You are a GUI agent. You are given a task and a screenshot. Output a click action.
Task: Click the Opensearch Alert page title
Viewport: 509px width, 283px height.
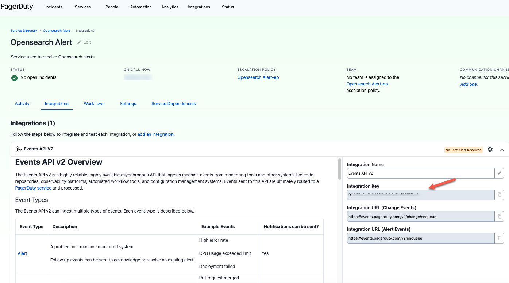[x=41, y=42]
